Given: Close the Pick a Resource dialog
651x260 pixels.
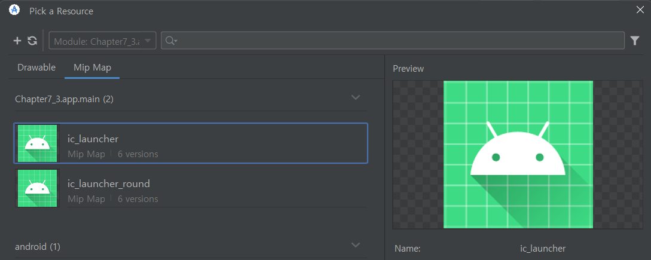Looking at the screenshot, I should (640, 10).
